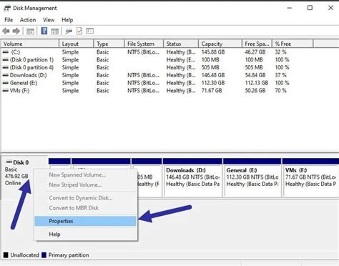Open the Action menu
This screenshot has width=339, height=266.
28,20
